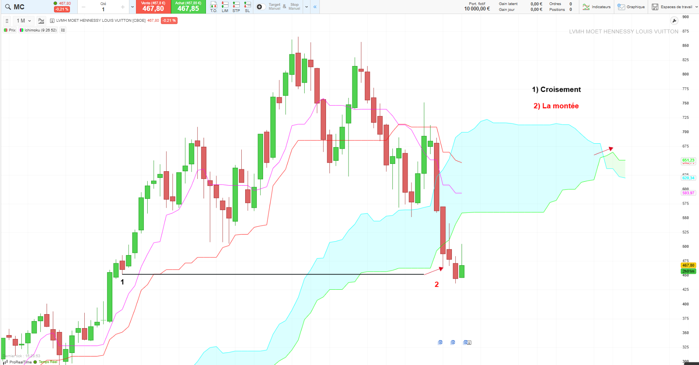Click the SL stop-limit order icon
The image size is (699, 365).
click(x=248, y=7)
